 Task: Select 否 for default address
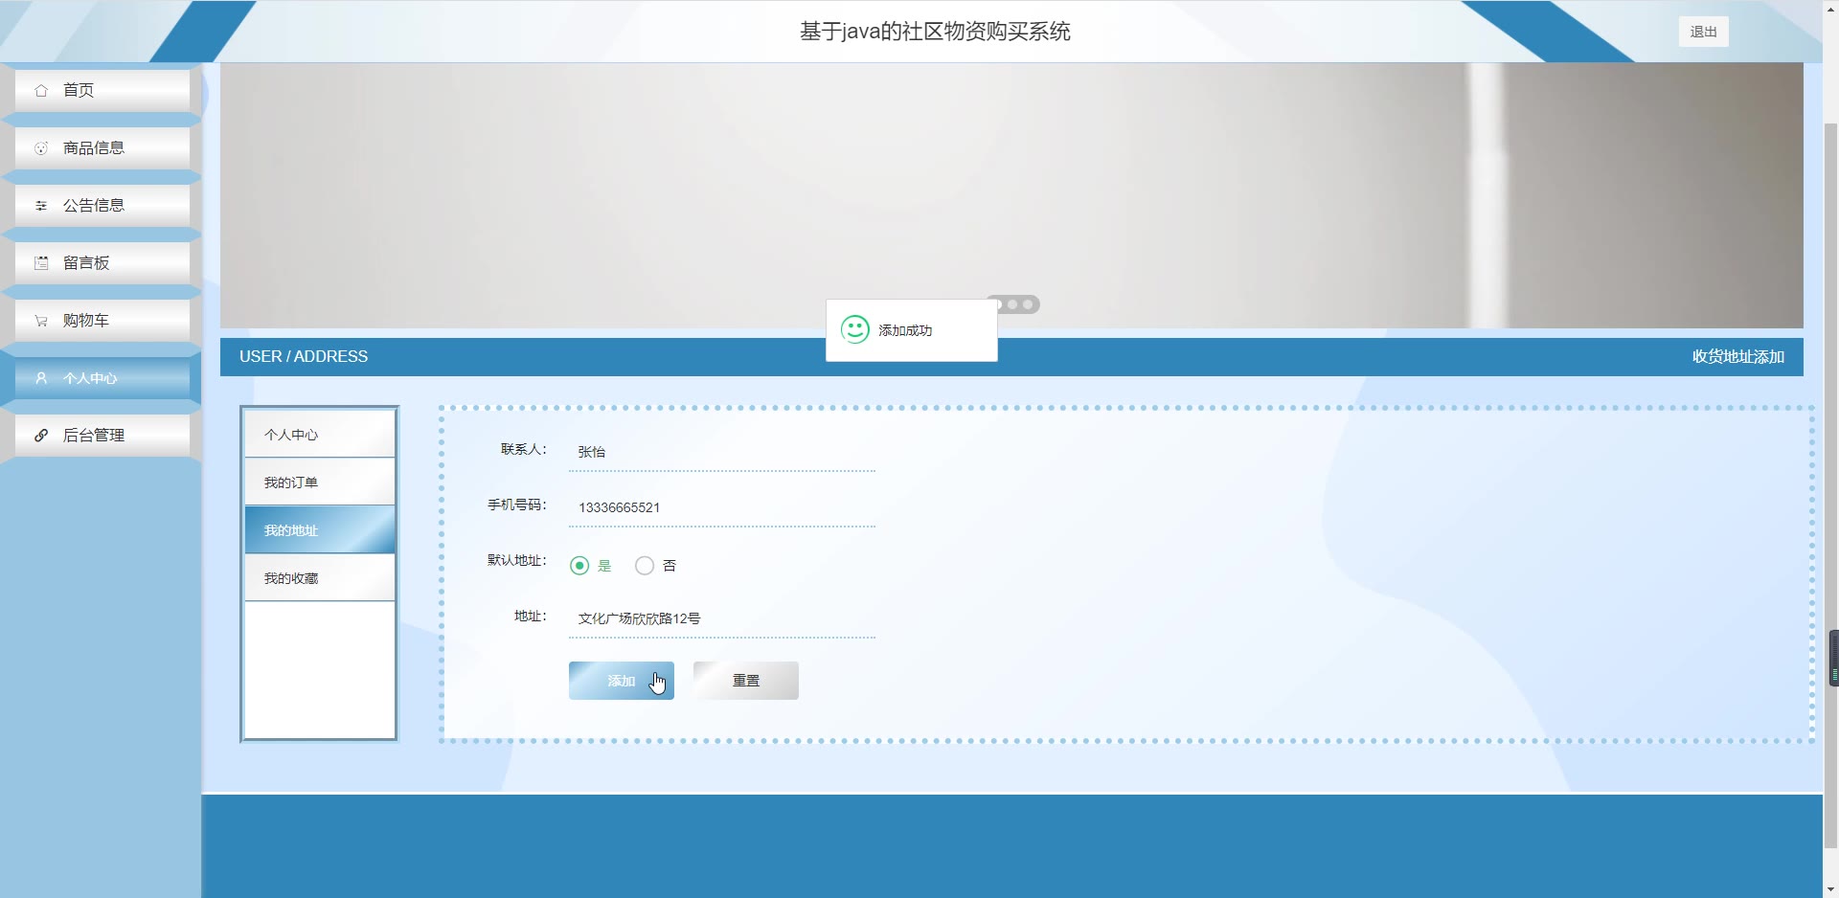(x=645, y=566)
